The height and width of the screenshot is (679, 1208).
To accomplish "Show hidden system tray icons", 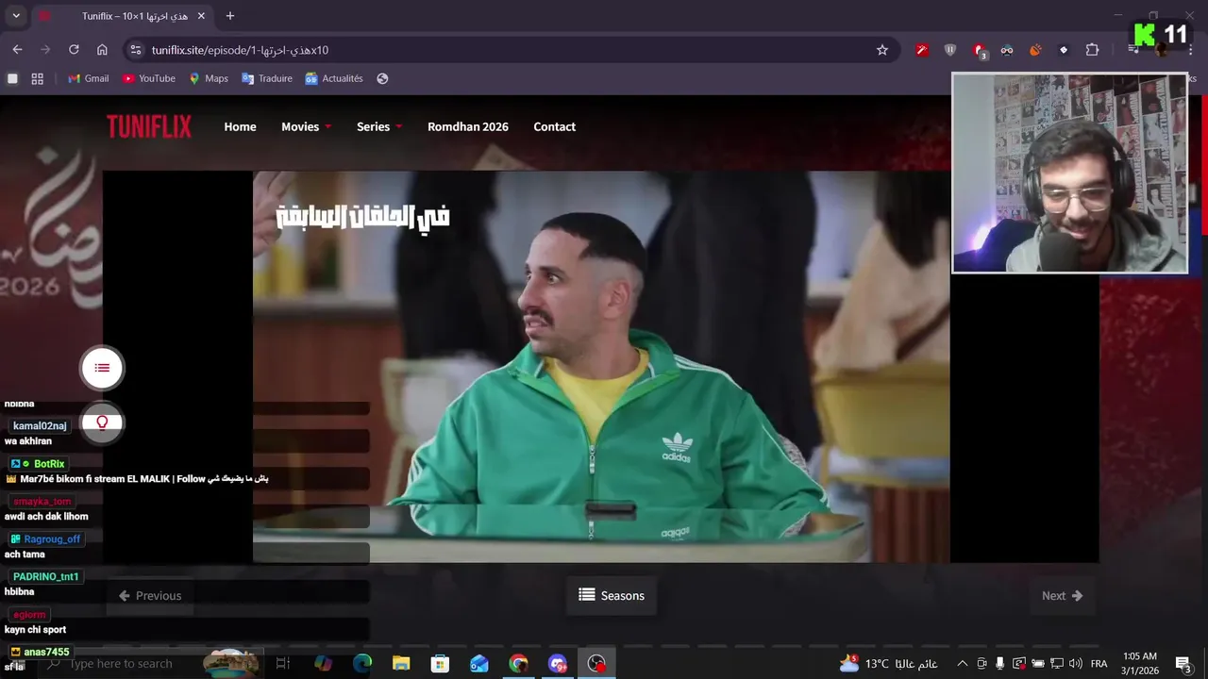I will coord(962,664).
